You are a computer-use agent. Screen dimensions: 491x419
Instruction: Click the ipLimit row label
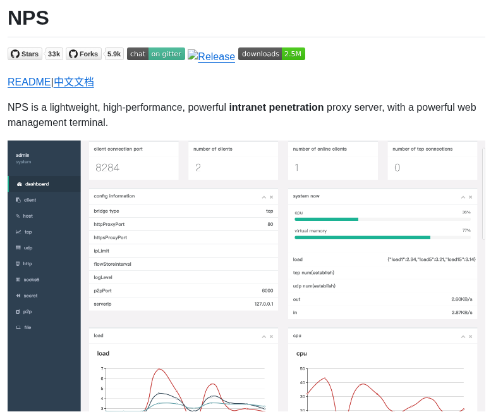102,251
